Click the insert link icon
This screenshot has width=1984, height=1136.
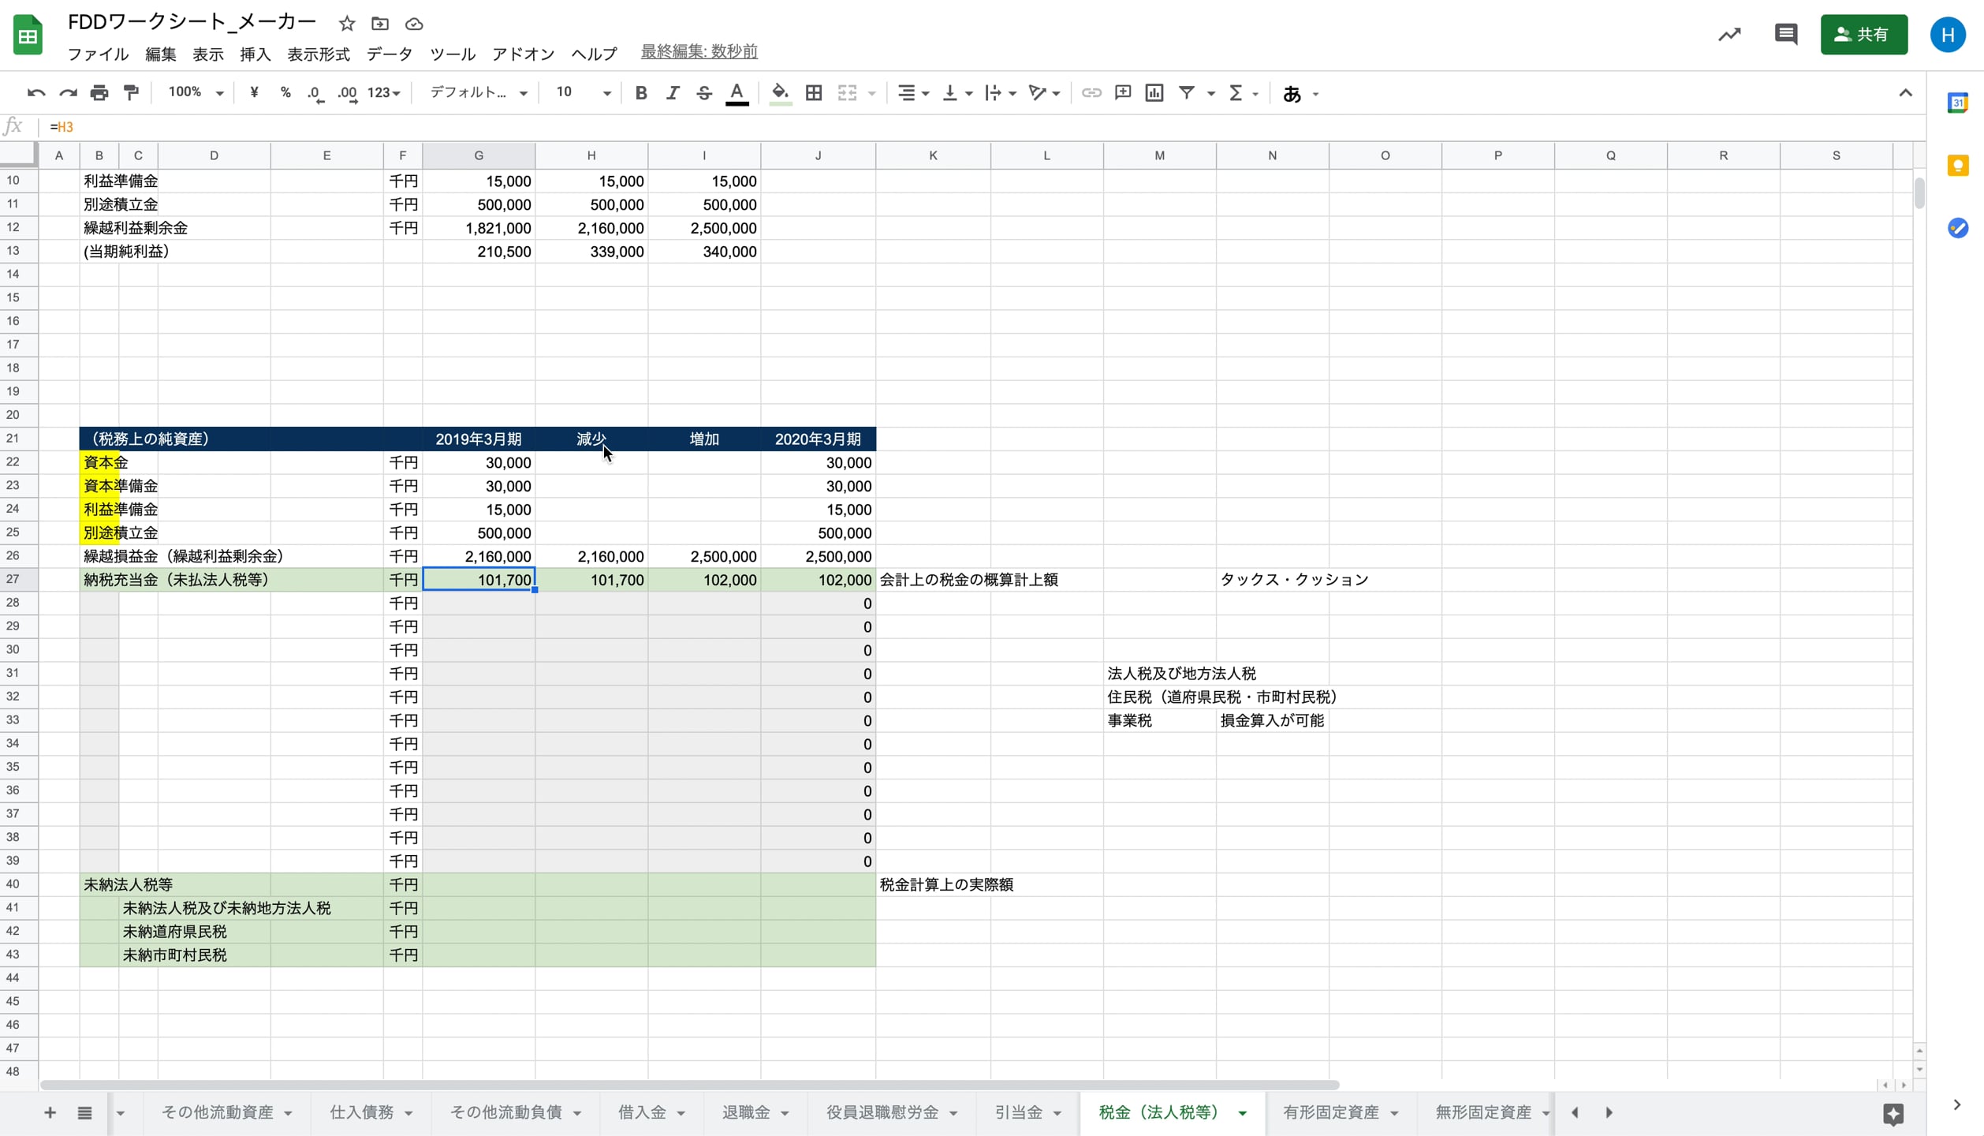[x=1091, y=93]
